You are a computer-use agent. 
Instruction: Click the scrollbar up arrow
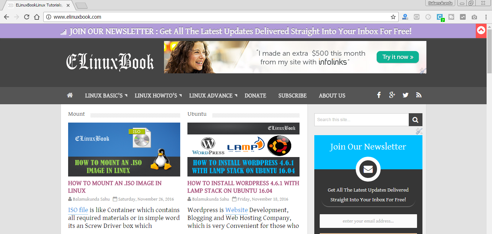pyautogui.click(x=489, y=27)
